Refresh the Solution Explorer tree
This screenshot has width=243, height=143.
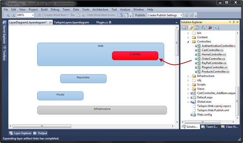pos(196,28)
